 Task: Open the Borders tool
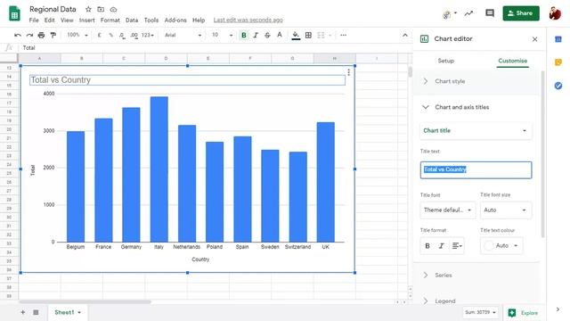(x=308, y=36)
